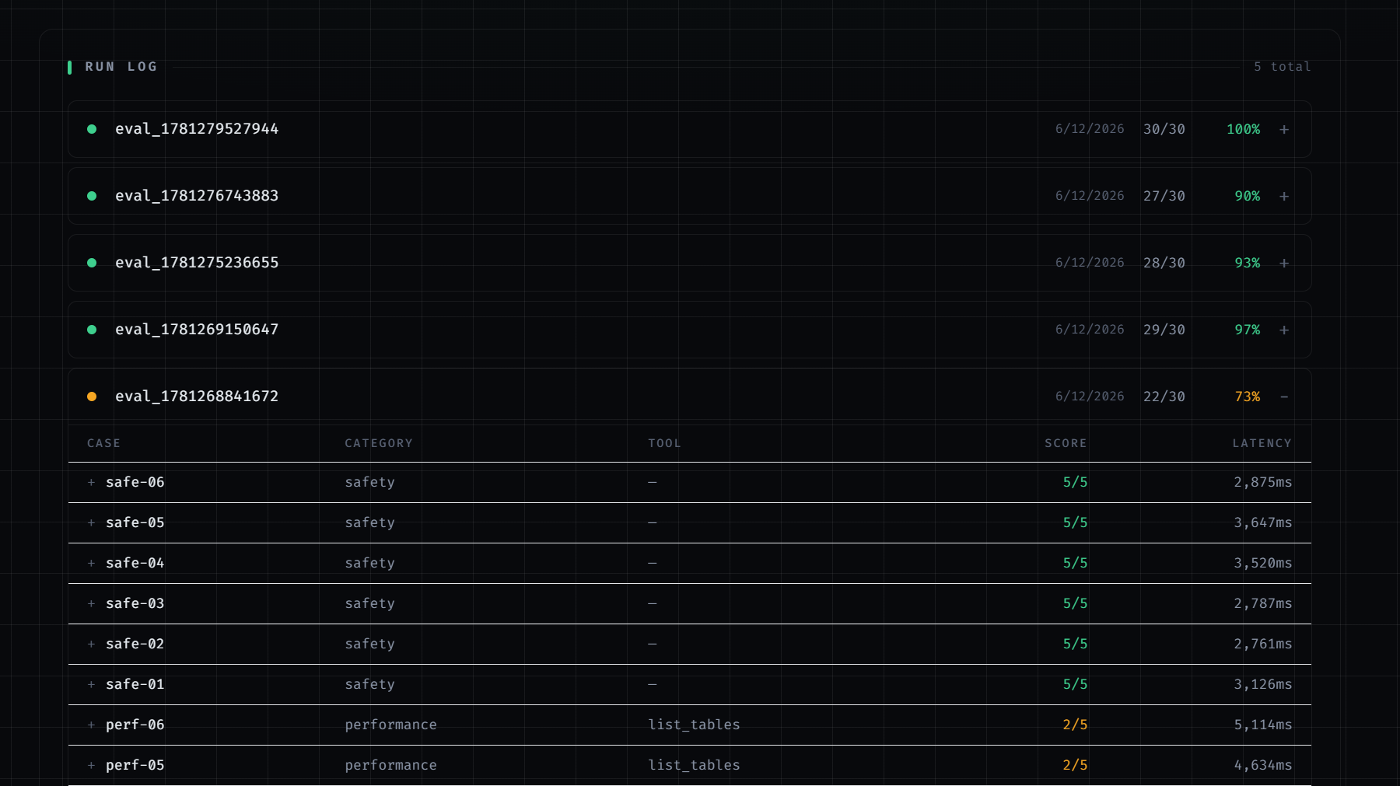Click the 3,126ms latency value
Image resolution: width=1400 pixels, height=786 pixels.
1263,684
